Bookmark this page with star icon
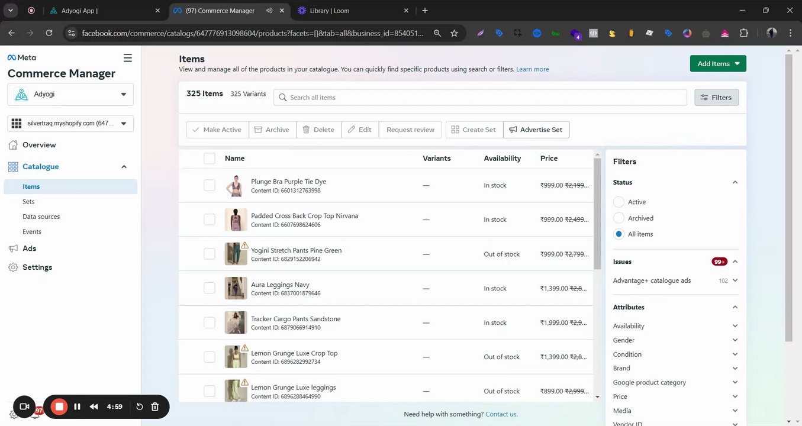The height and width of the screenshot is (426, 802). pyautogui.click(x=454, y=33)
